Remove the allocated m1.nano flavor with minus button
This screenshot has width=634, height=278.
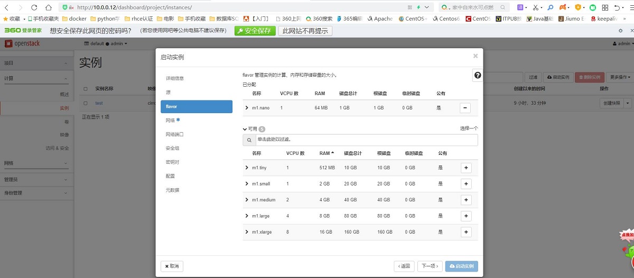point(465,108)
